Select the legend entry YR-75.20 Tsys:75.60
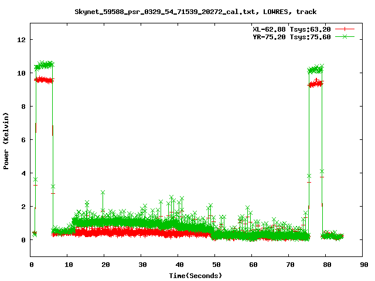375x281 pixels. pos(292,37)
